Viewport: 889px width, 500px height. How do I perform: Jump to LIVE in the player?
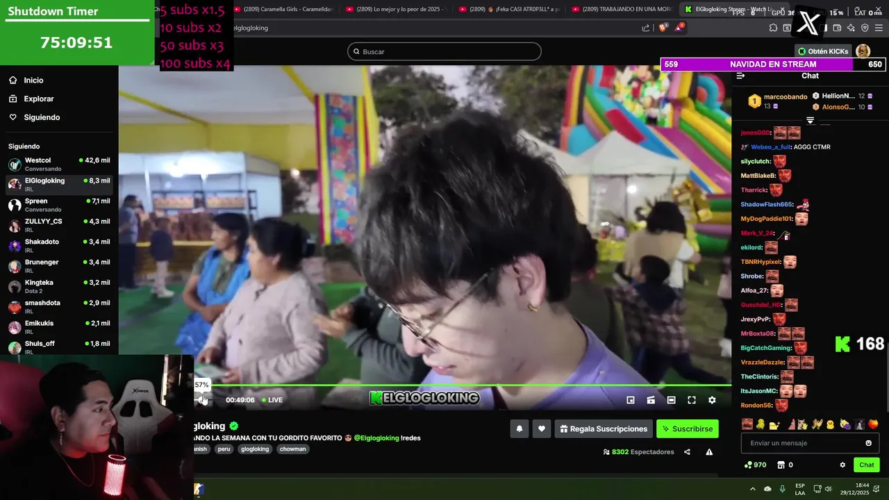(x=272, y=400)
